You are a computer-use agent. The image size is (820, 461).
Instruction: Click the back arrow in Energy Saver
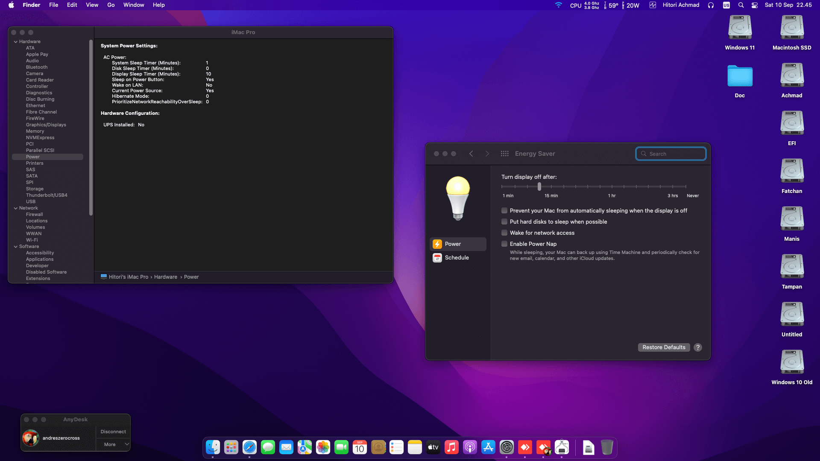point(471,154)
